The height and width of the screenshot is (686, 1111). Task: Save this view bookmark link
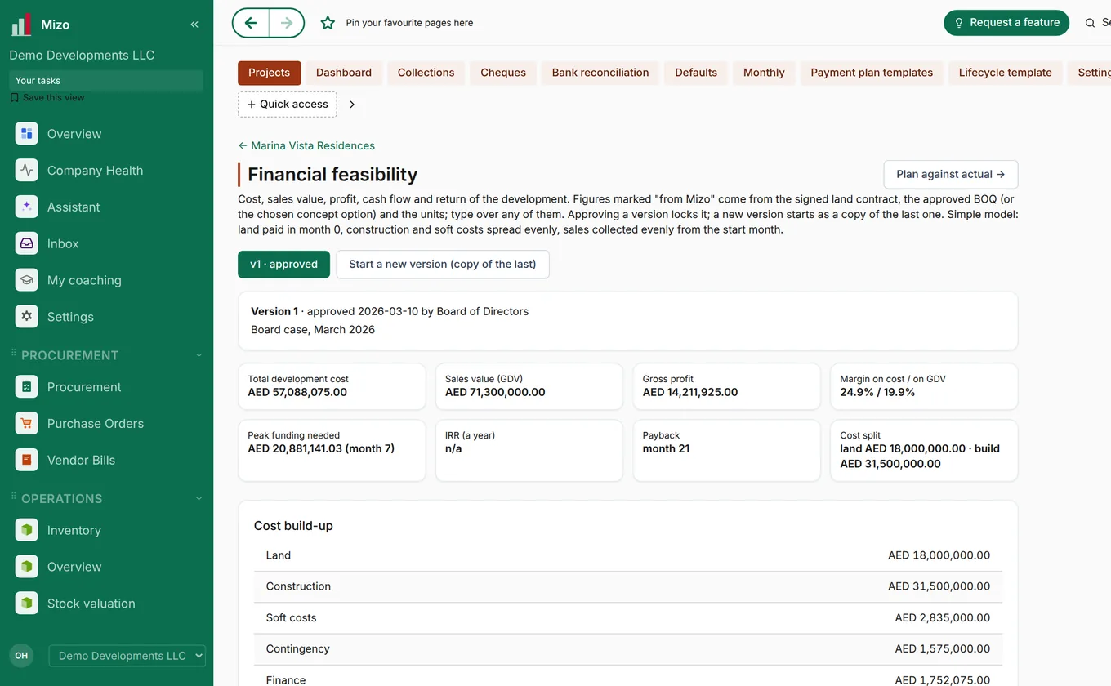click(47, 97)
